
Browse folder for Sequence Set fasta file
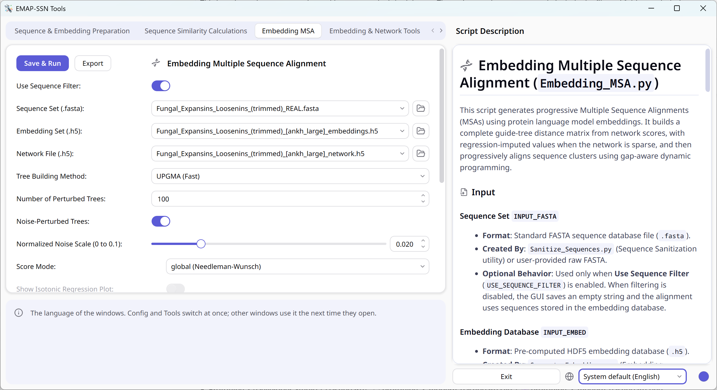(421, 108)
